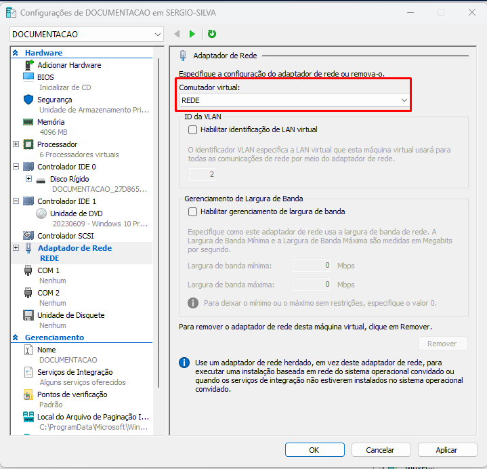Click the green start arrow icon
This screenshot has width=487, height=469.
tap(192, 34)
